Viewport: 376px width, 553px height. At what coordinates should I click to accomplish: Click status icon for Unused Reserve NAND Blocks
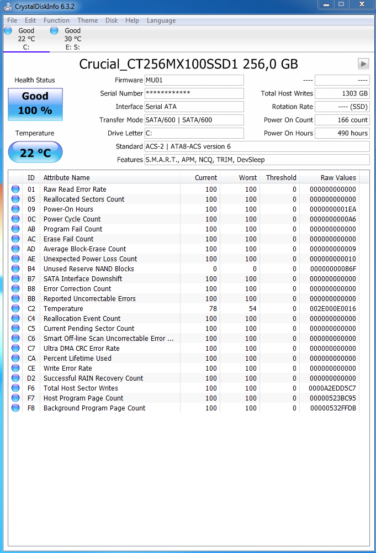click(15, 268)
